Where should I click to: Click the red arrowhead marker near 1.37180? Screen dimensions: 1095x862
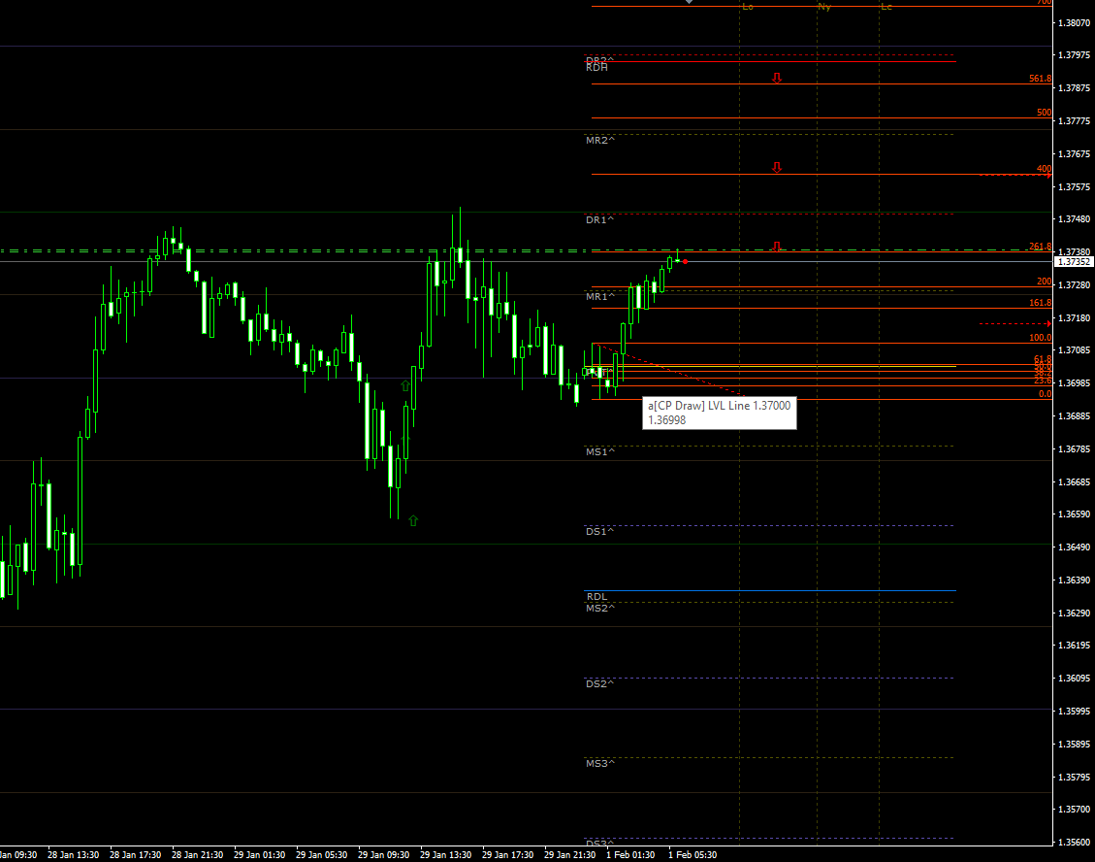[1049, 323]
